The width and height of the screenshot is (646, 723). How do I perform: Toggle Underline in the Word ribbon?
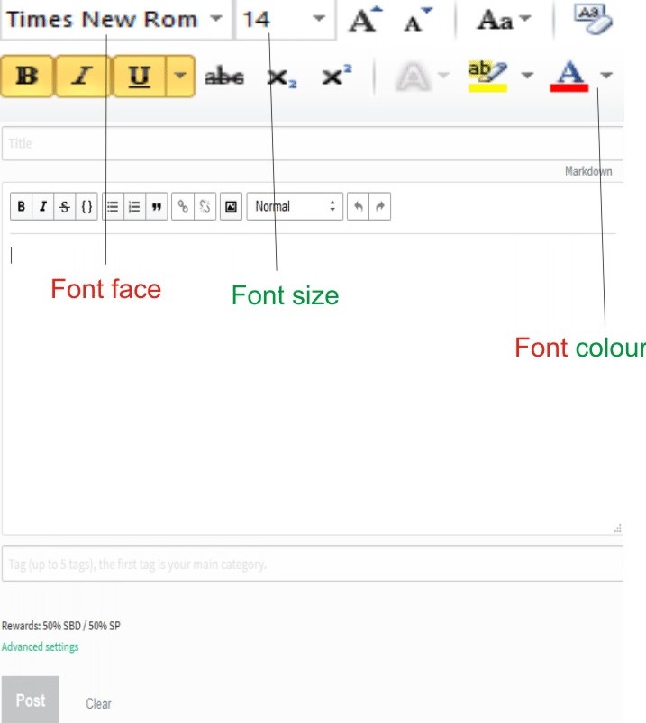(139, 76)
